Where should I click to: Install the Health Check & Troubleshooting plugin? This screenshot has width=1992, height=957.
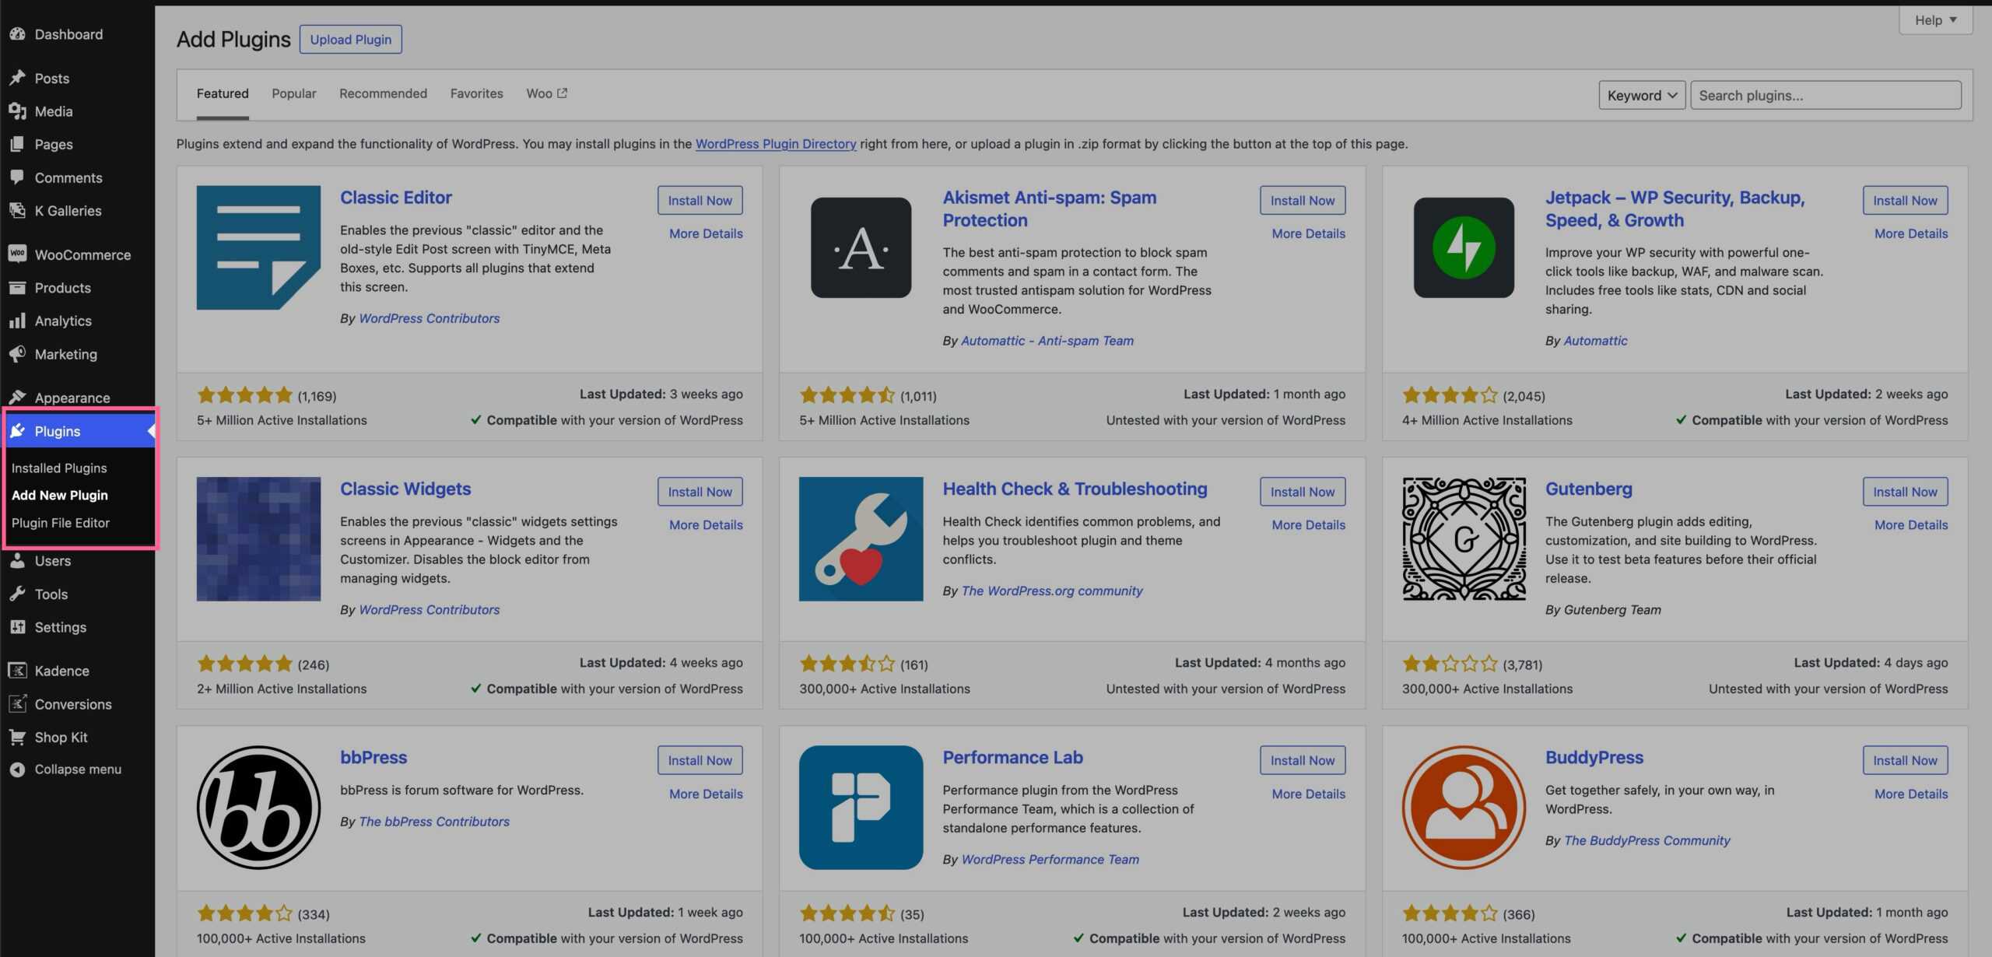coord(1303,492)
